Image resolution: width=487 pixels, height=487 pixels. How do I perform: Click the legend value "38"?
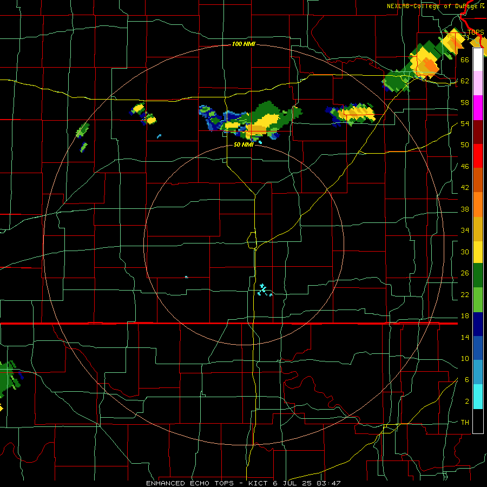(465, 209)
